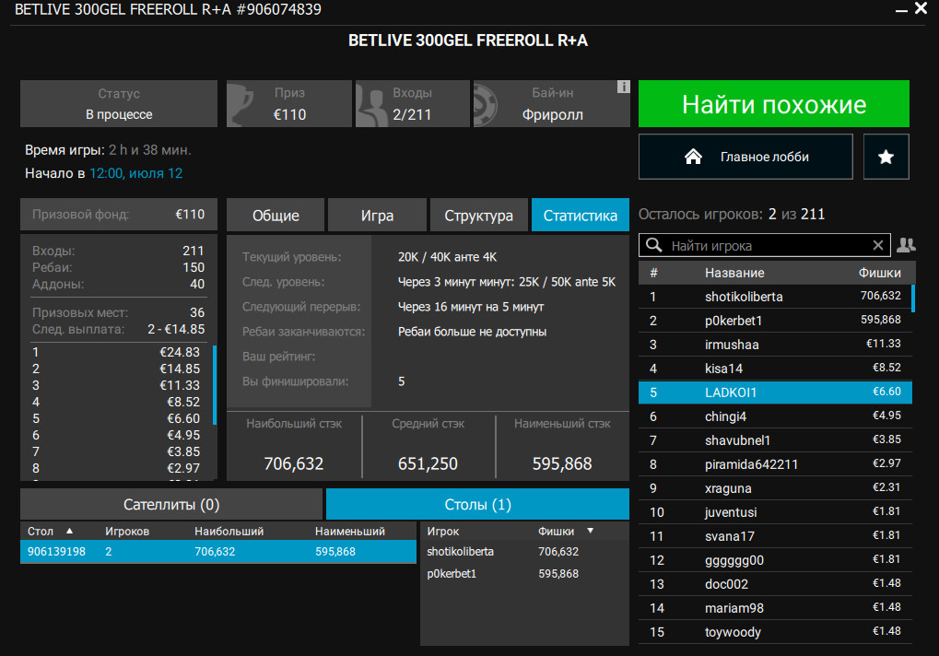
Task: Click the entries player silhouette icon
Action: point(370,103)
